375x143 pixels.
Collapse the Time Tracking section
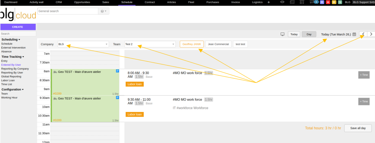(13, 57)
